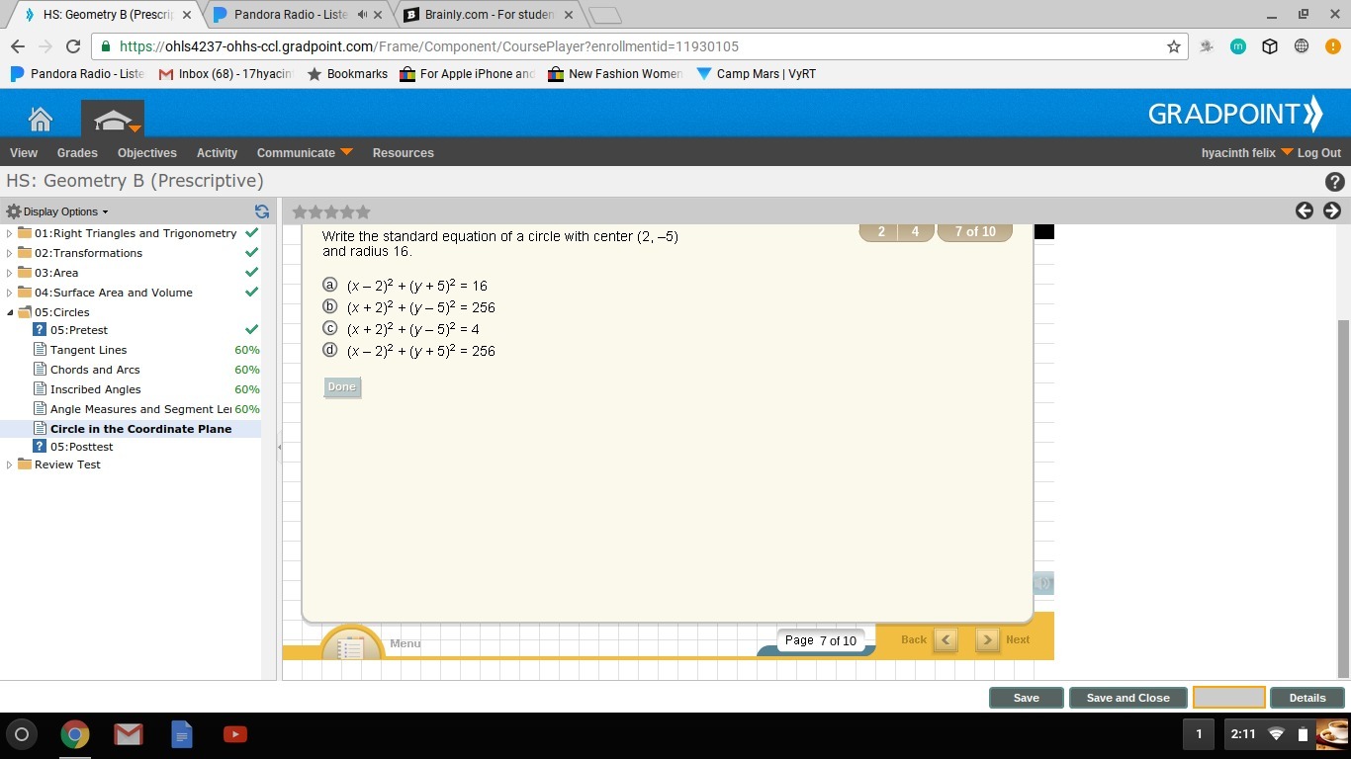Image resolution: width=1351 pixels, height=759 pixels.
Task: Select answer choice b
Action: 330,306
